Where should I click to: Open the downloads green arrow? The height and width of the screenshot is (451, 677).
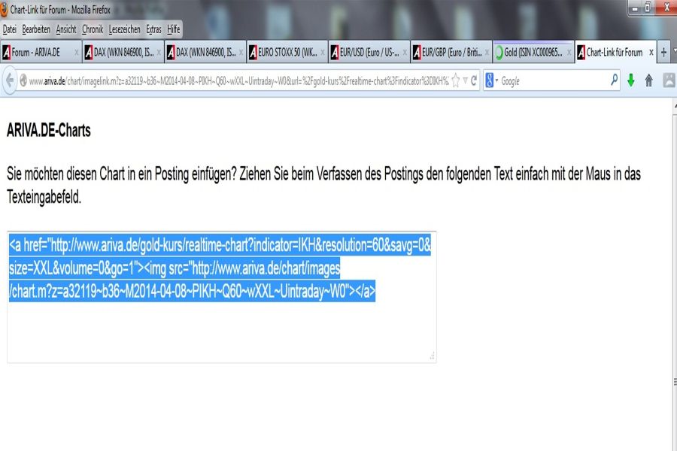(631, 80)
